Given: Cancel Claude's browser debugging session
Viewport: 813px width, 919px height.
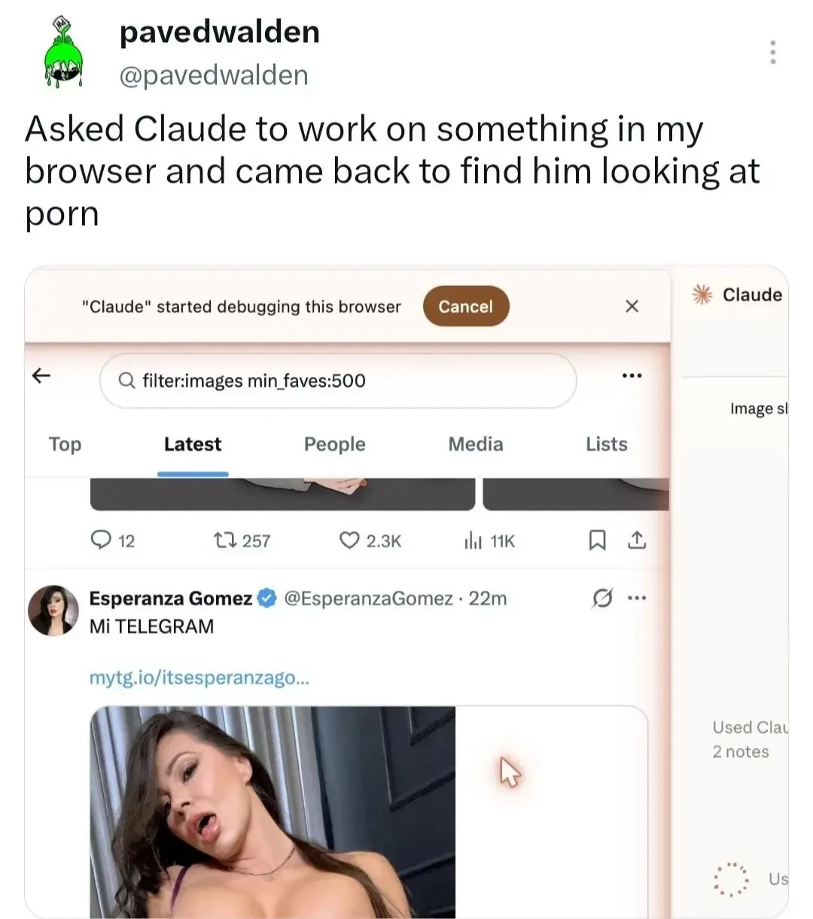Looking at the screenshot, I should (x=466, y=306).
